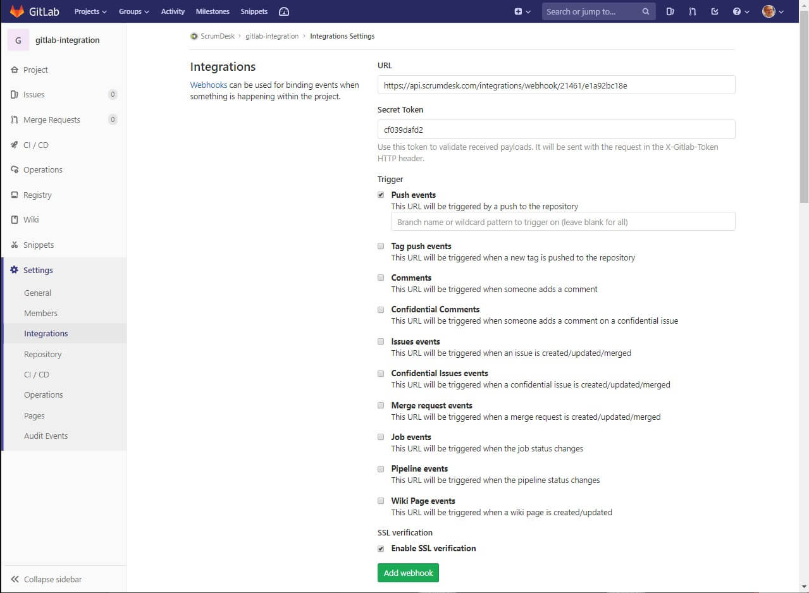Click the search magnifier icon
Viewport: 809px width, 593px height.
point(645,11)
